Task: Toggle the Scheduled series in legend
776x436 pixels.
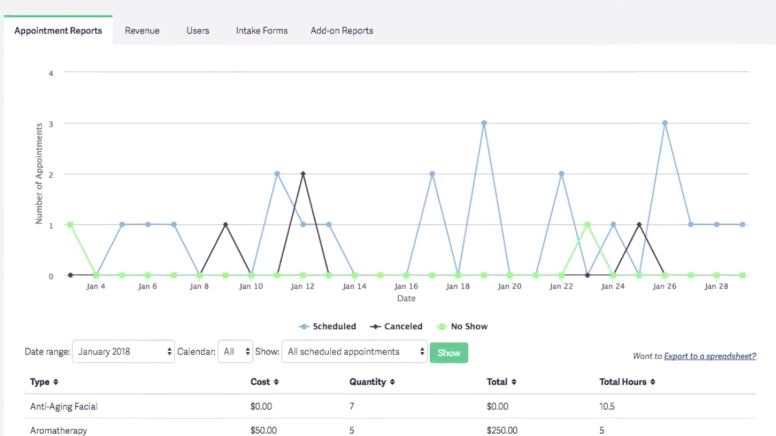Action: pos(328,326)
